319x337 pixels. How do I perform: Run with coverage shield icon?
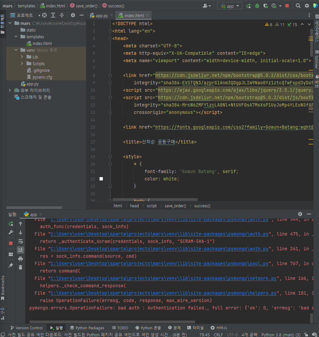[x=266, y=6]
